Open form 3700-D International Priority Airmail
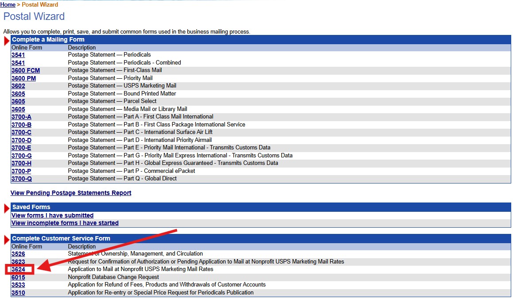The width and height of the screenshot is (513, 298). tap(21, 140)
